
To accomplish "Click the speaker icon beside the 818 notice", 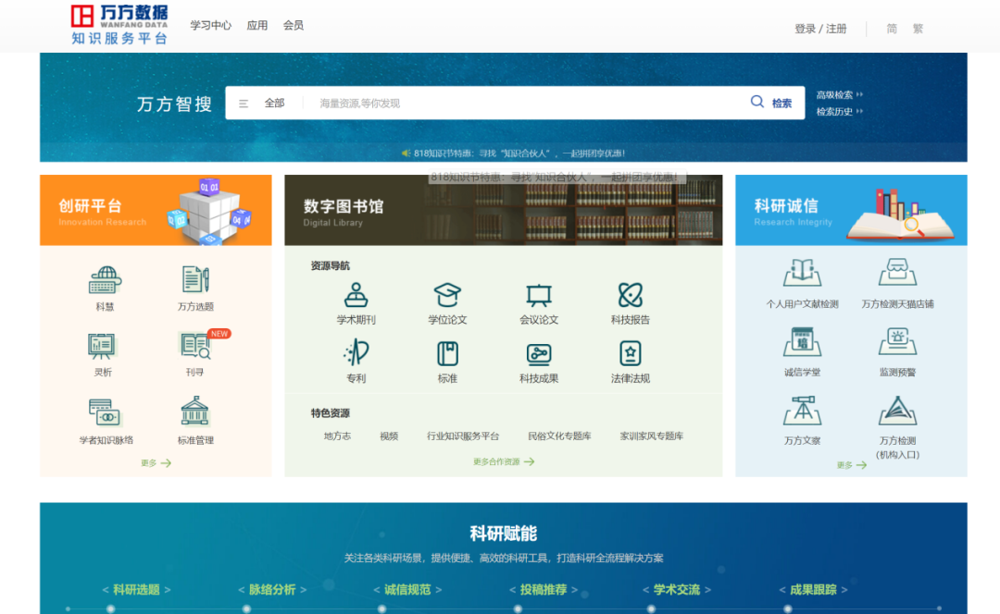I will (x=406, y=153).
